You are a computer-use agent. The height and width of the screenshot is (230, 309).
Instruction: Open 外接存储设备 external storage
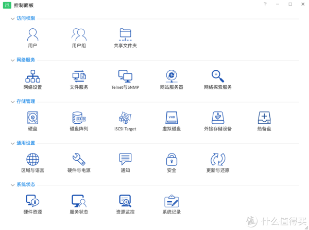(x=218, y=118)
